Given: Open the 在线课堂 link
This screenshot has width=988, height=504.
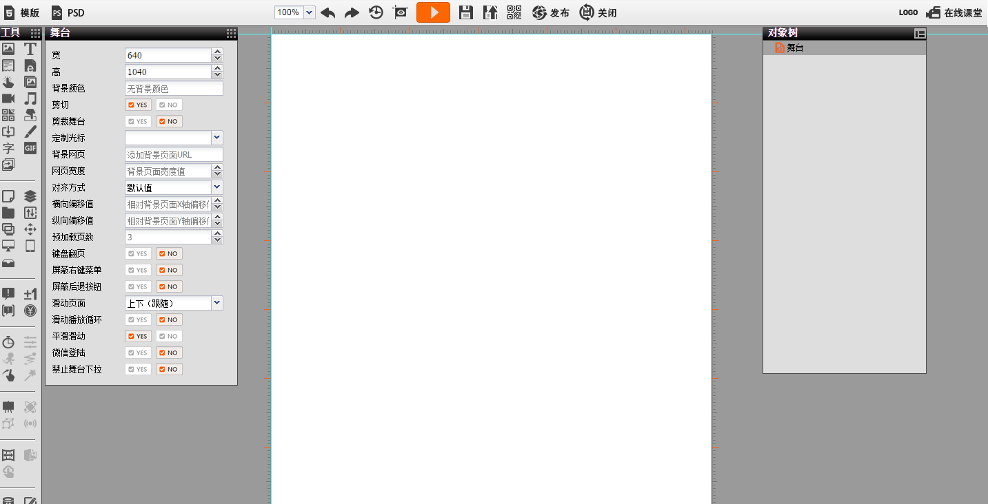Looking at the screenshot, I should click(954, 12).
